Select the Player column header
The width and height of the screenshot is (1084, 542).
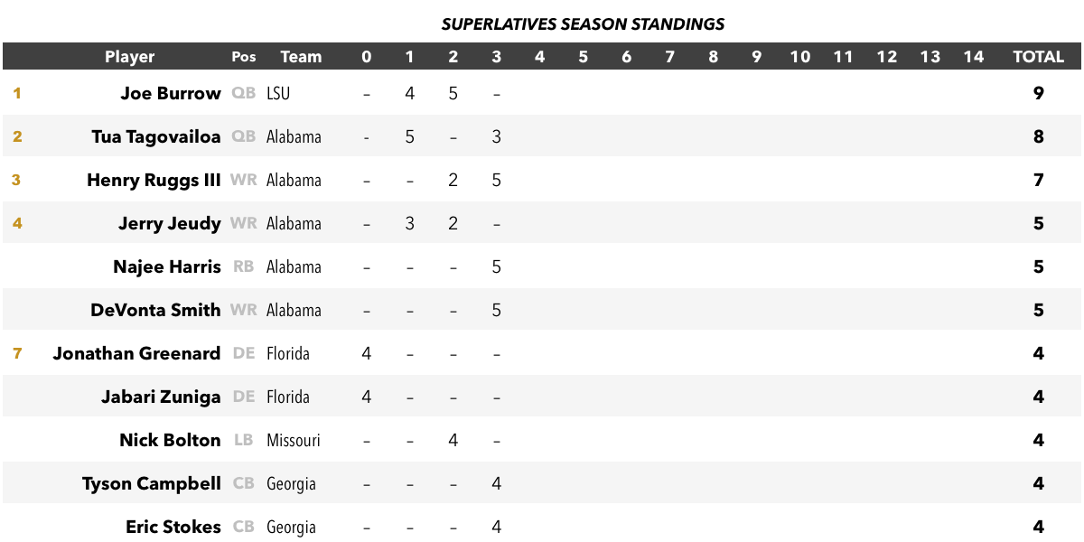click(129, 57)
